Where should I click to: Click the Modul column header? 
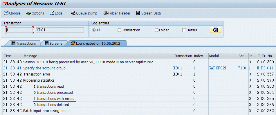click(x=223, y=56)
